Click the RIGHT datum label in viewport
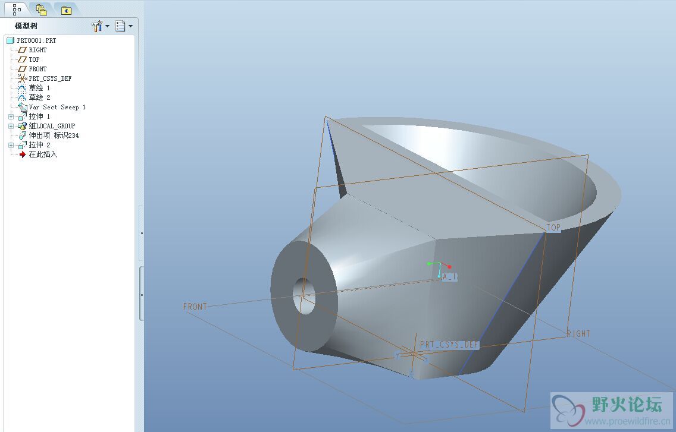This screenshot has width=676, height=432. pos(578,334)
